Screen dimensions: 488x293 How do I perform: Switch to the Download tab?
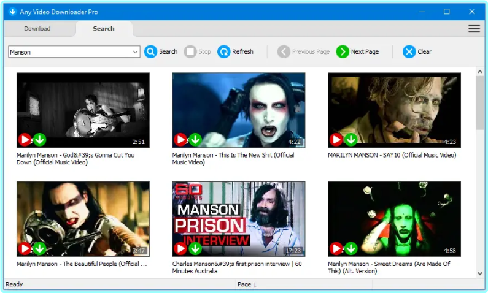pos(37,29)
